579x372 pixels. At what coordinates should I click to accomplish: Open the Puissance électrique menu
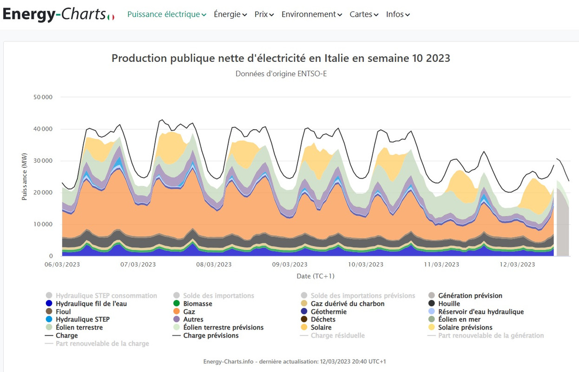coord(167,14)
